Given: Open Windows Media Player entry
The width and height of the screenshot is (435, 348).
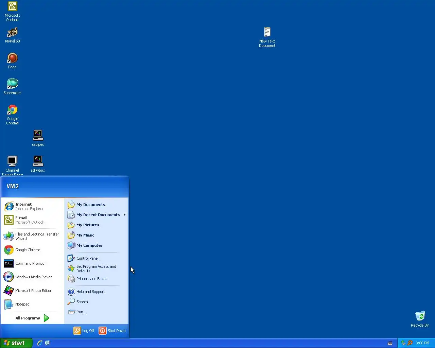Looking at the screenshot, I should tap(33, 277).
